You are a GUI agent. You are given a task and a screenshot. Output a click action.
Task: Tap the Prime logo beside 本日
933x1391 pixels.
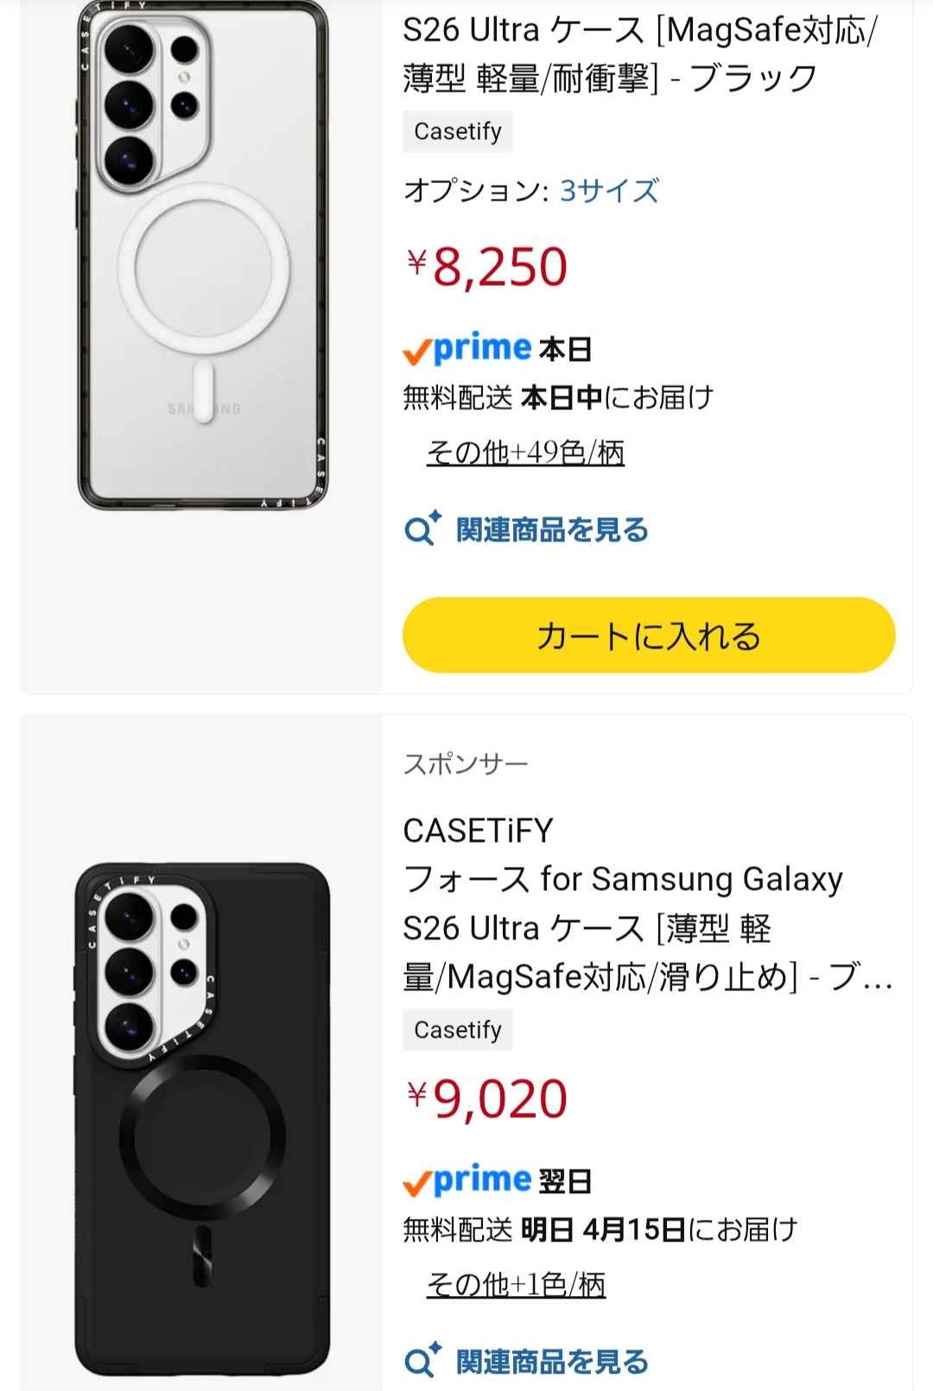pos(467,349)
